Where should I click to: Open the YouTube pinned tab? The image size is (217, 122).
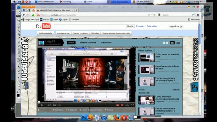tap(34, 10)
